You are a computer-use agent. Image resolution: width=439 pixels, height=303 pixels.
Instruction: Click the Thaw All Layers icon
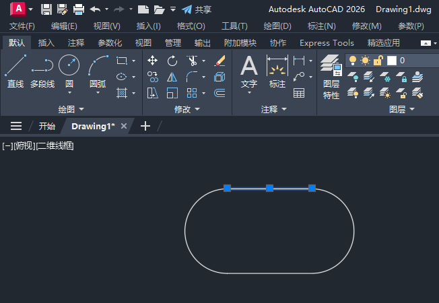[x=385, y=93]
